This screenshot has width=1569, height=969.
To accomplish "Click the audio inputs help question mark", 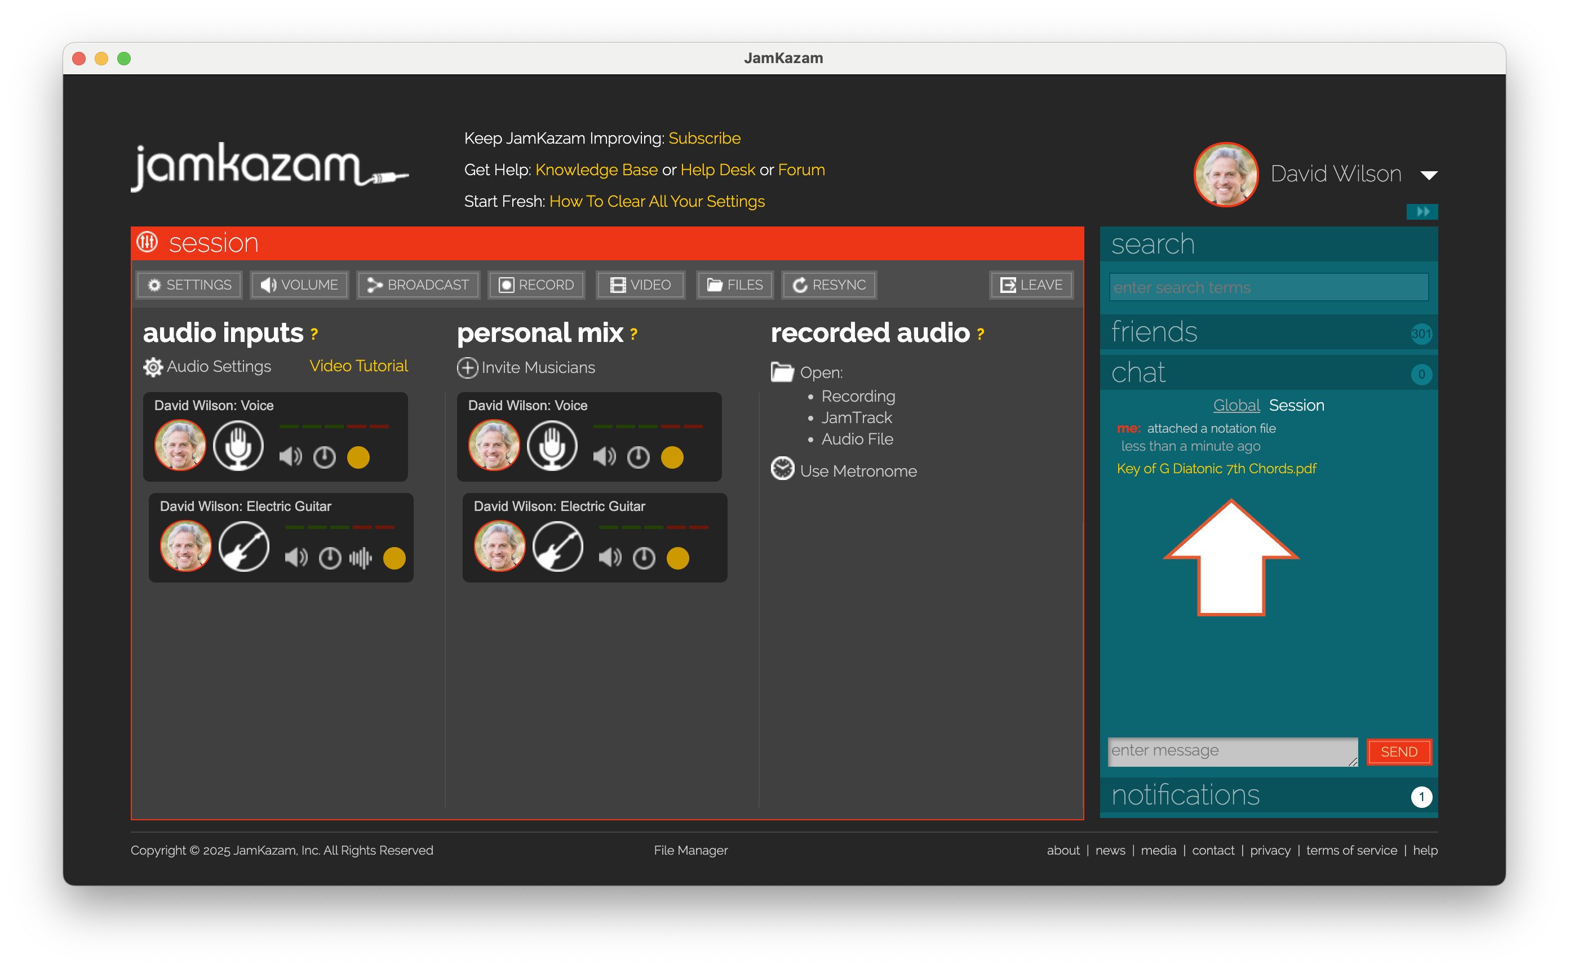I will pyautogui.click(x=314, y=335).
